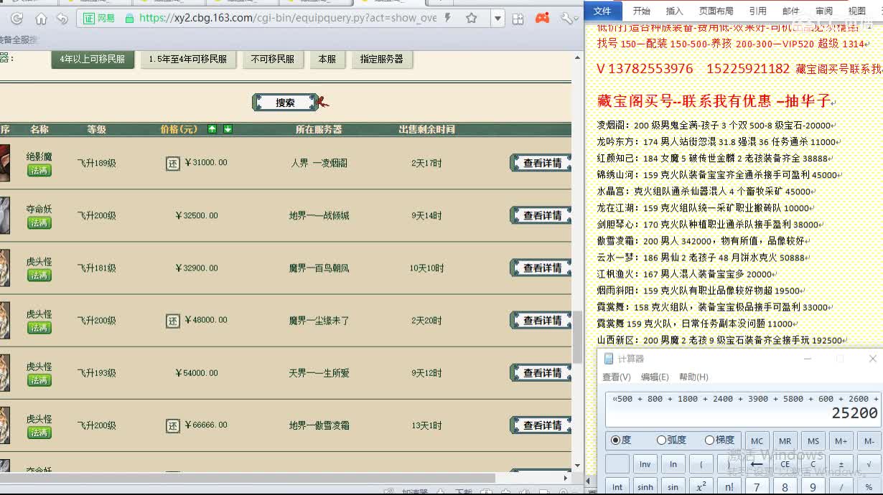Click the web page vertical scrollbar thumb
Image resolution: width=883 pixels, height=495 pixels.
(577, 337)
